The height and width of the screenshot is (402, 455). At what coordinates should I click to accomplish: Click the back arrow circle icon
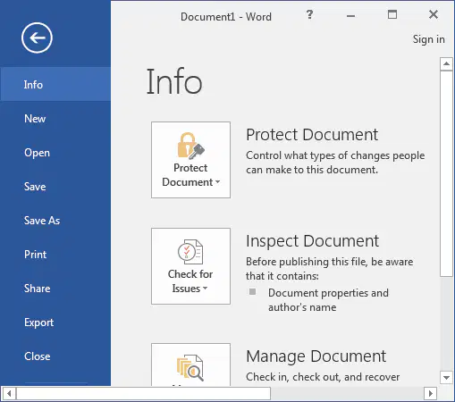tap(37, 38)
